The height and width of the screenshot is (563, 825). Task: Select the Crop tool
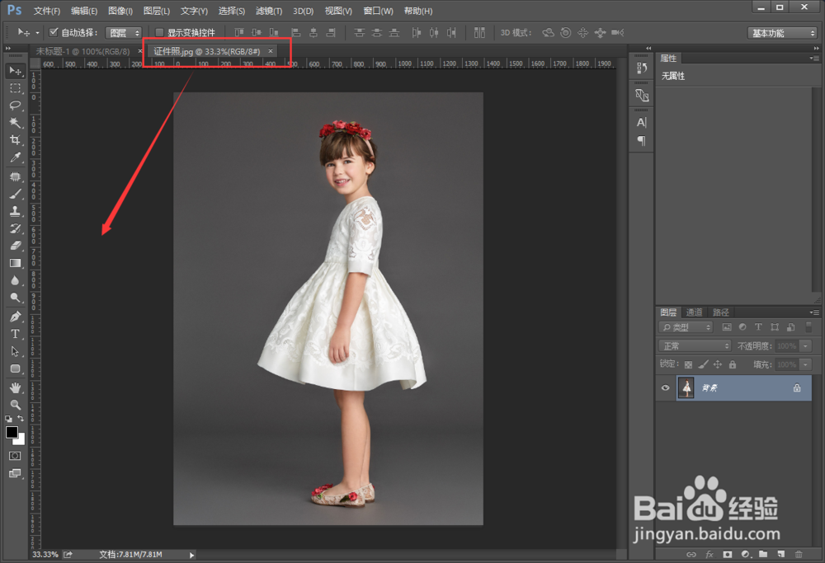15,140
